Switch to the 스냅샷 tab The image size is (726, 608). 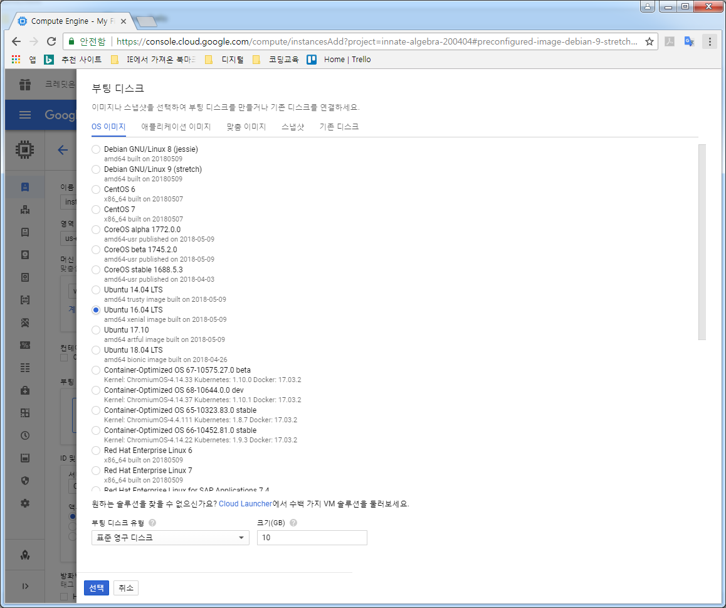click(x=293, y=127)
